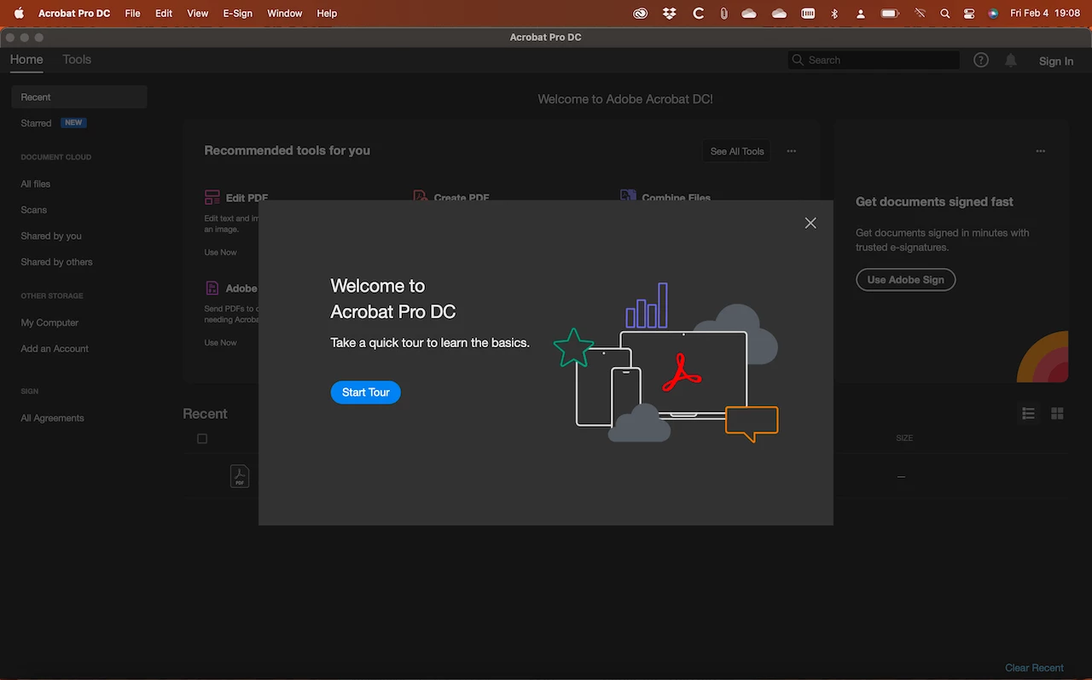
Task: Select Recent in the sidebar
Action: pos(79,97)
